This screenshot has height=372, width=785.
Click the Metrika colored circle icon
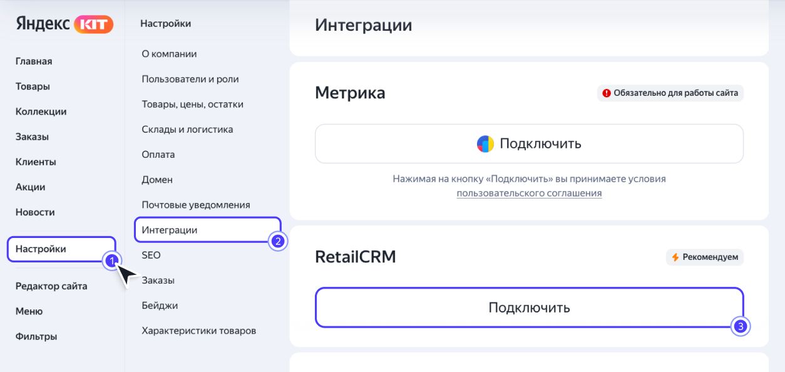(485, 143)
